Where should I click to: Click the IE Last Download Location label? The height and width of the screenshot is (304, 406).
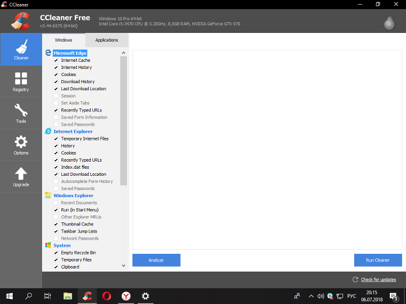coord(84,174)
